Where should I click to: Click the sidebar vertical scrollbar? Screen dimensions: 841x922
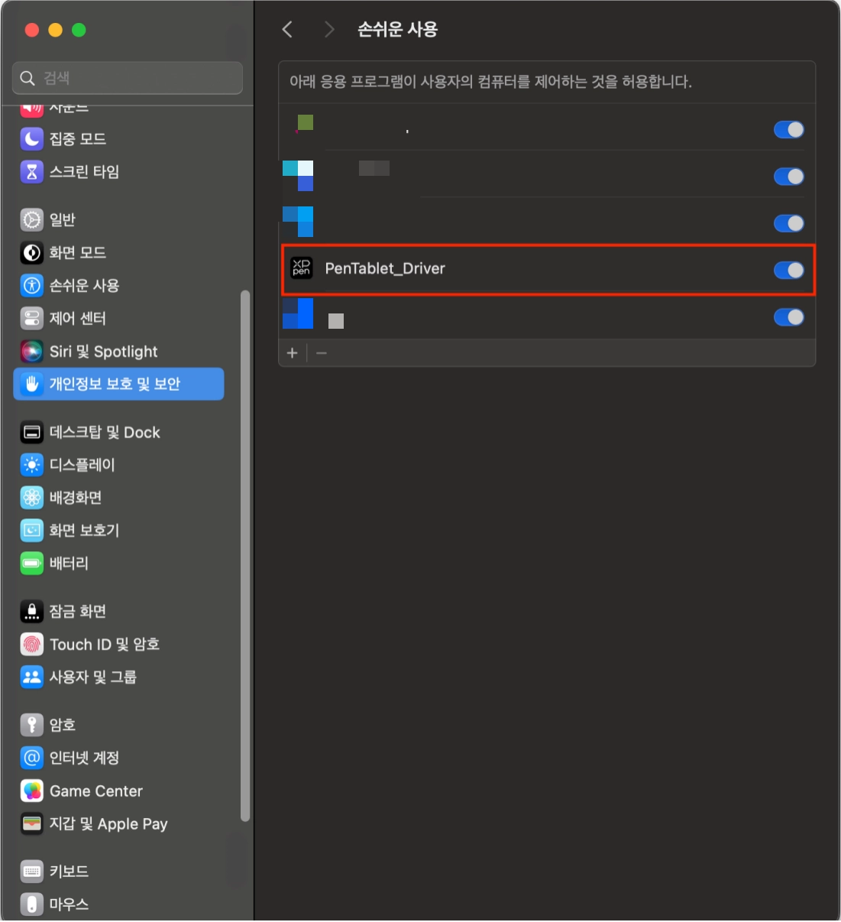coord(245,556)
